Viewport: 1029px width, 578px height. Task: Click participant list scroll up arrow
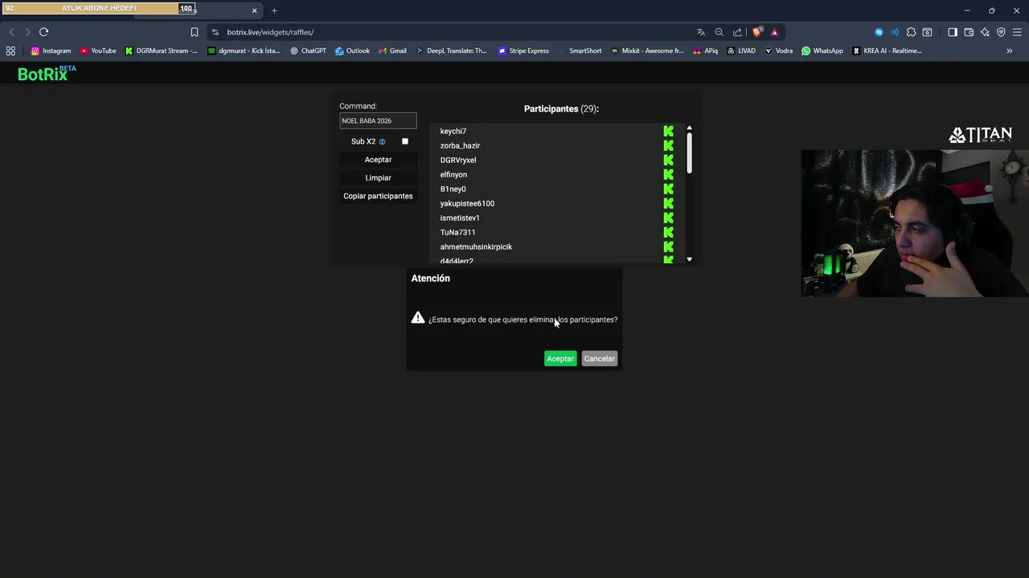point(689,128)
